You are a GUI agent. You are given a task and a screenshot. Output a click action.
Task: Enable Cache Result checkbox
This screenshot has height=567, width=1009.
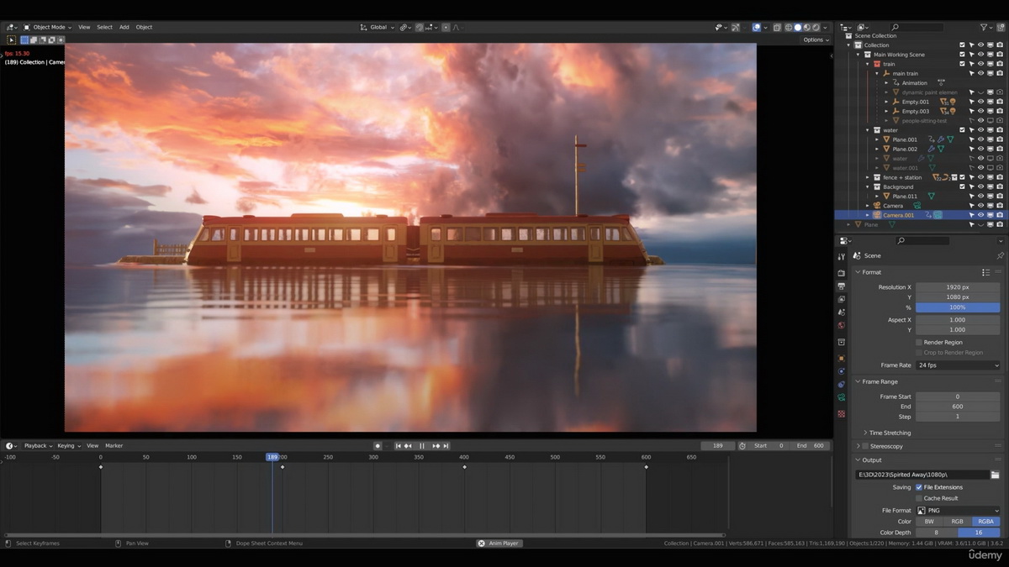coord(919,498)
